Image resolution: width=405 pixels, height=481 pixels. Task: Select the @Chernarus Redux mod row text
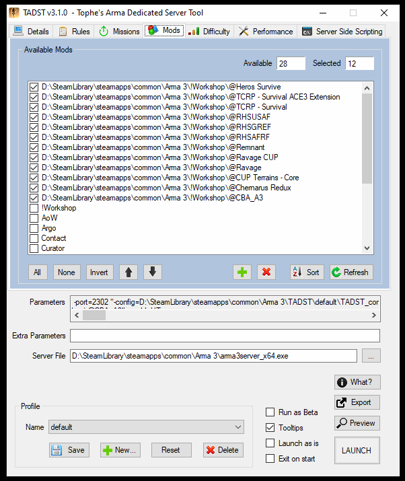click(x=166, y=188)
